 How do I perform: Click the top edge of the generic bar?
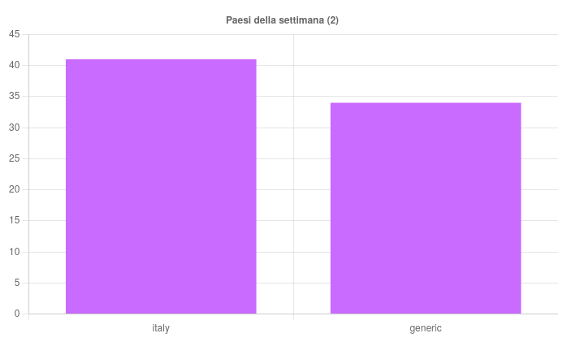click(426, 103)
